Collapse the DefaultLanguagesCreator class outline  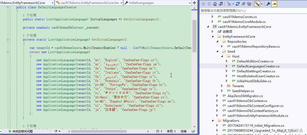pos(8,7)
